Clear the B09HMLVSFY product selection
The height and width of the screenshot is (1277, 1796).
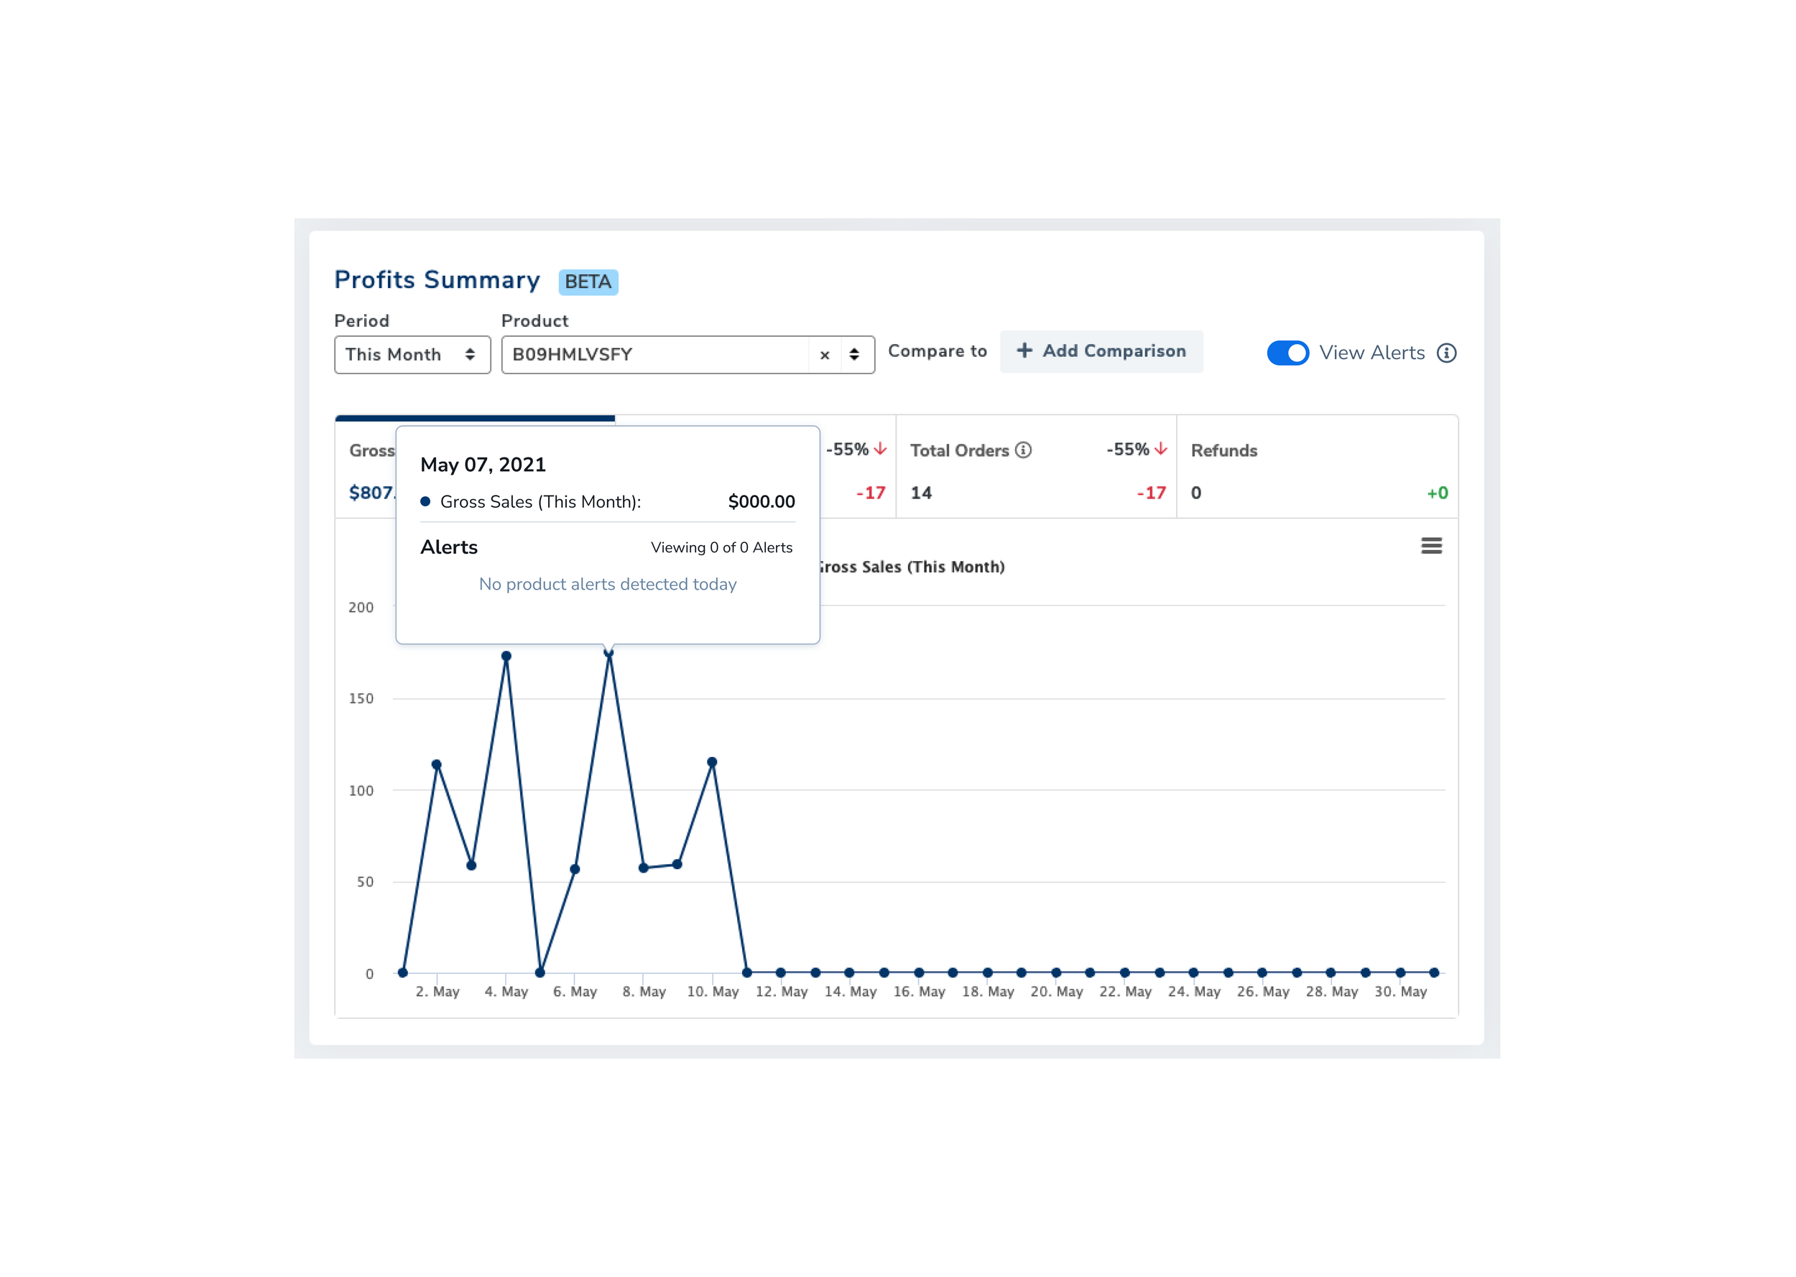[x=825, y=356]
